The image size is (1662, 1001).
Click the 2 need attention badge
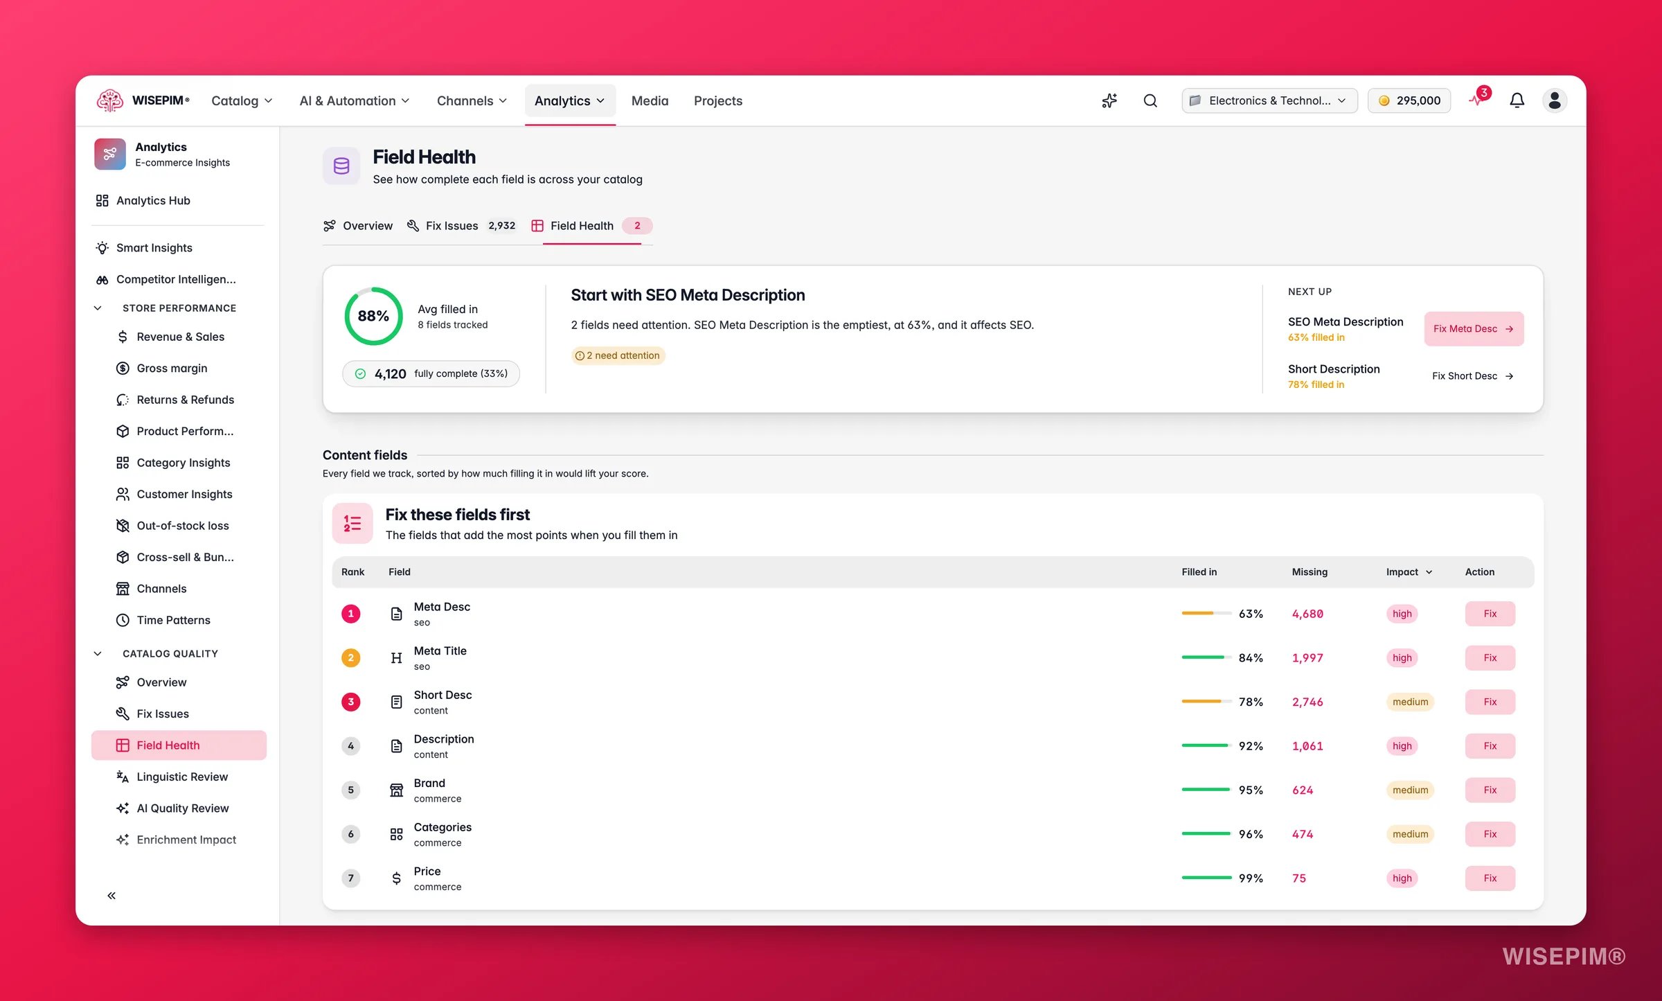click(x=618, y=356)
